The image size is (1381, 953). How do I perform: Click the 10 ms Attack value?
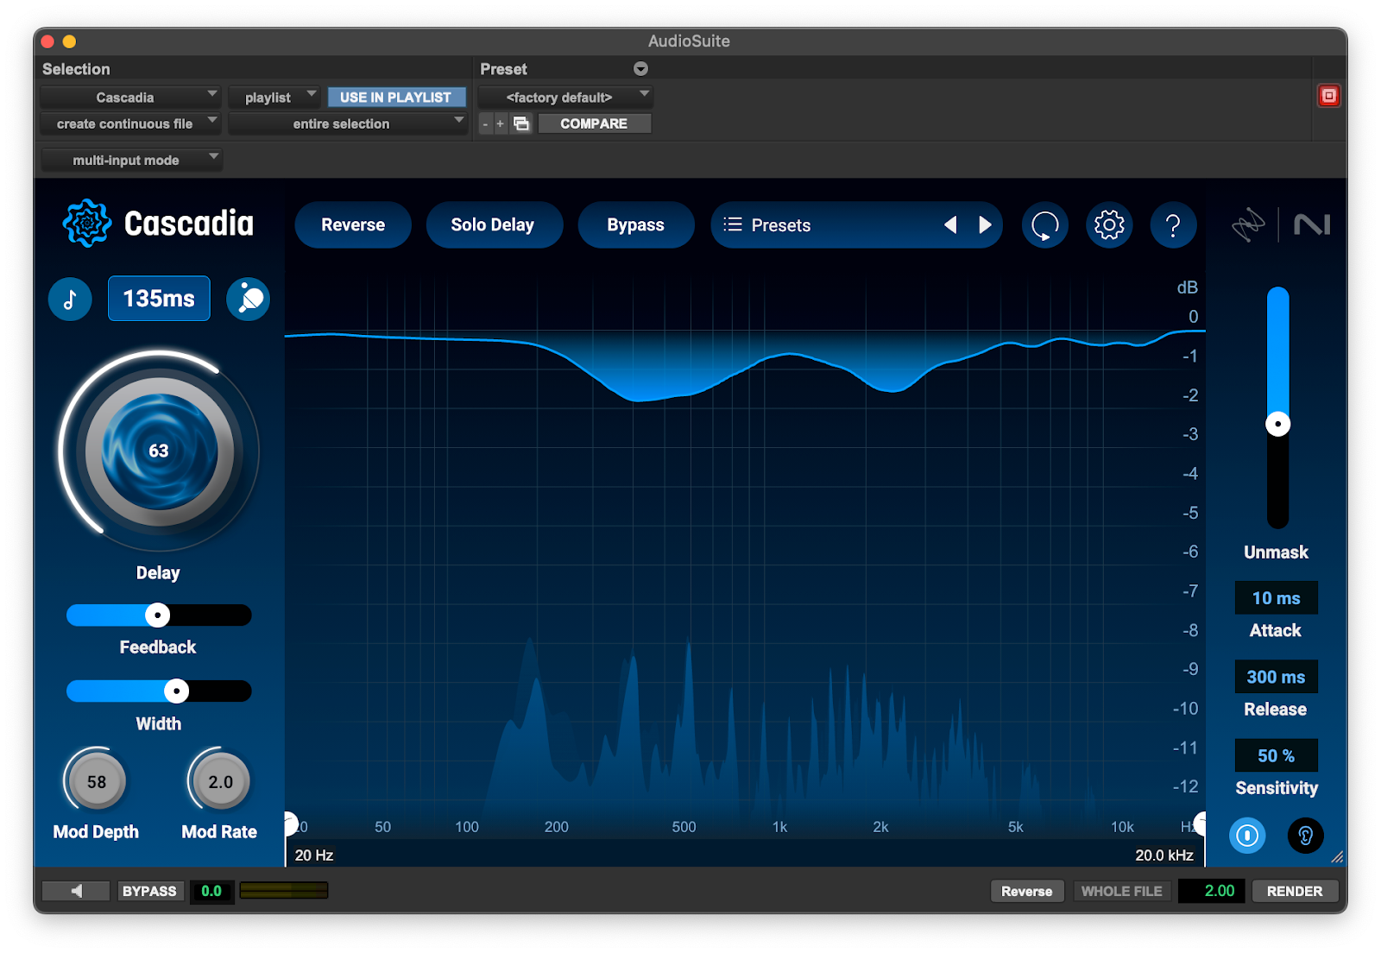1277,598
